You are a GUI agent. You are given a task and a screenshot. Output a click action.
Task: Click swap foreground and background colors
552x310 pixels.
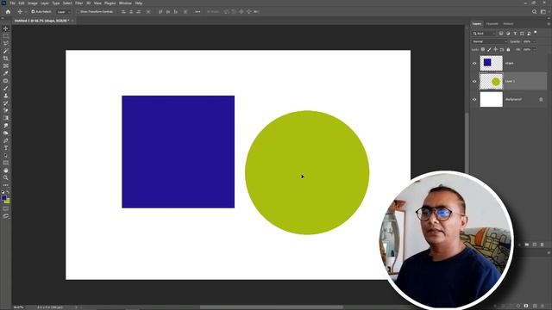[8, 193]
